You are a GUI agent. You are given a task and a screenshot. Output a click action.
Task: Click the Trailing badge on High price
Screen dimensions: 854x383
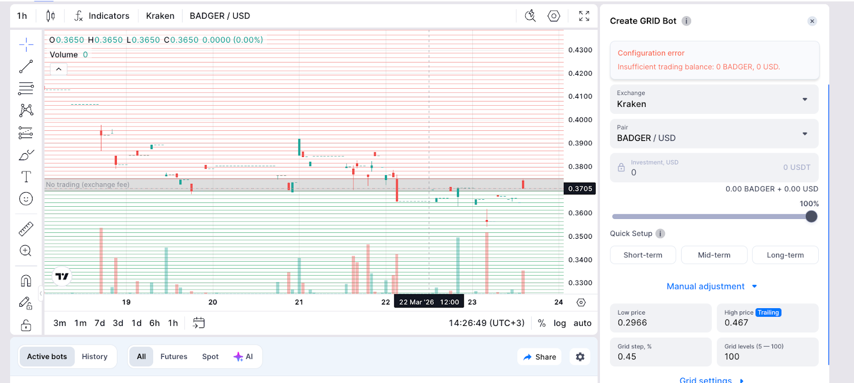coord(768,312)
